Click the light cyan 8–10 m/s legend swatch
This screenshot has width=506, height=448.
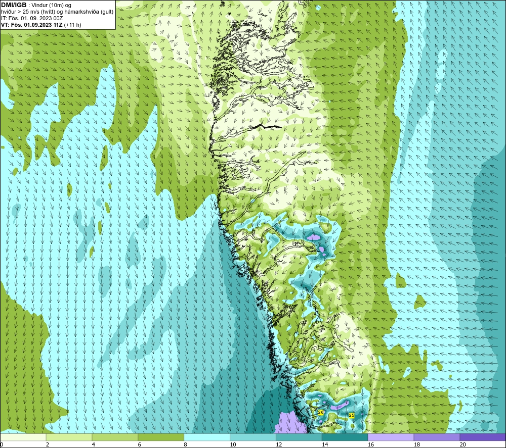(x=207, y=437)
